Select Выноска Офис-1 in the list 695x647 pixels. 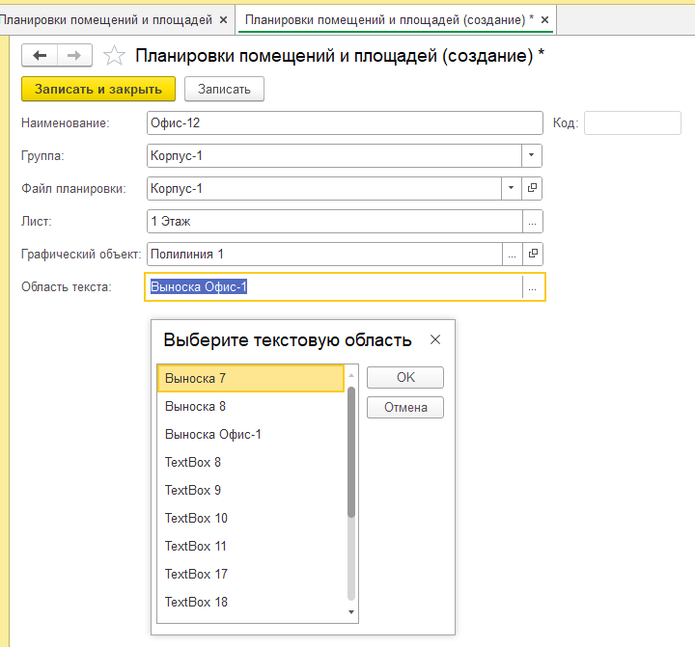pos(213,434)
